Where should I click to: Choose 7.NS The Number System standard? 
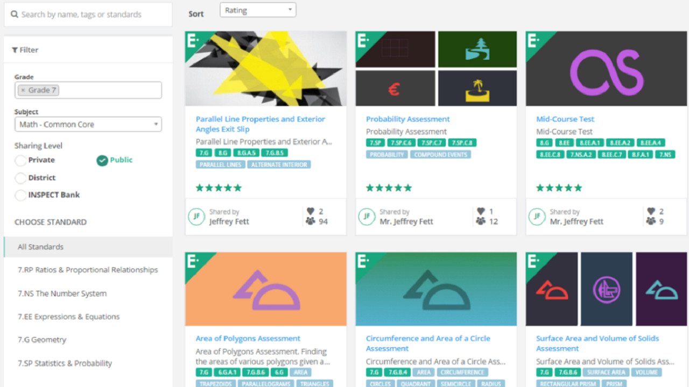62,293
